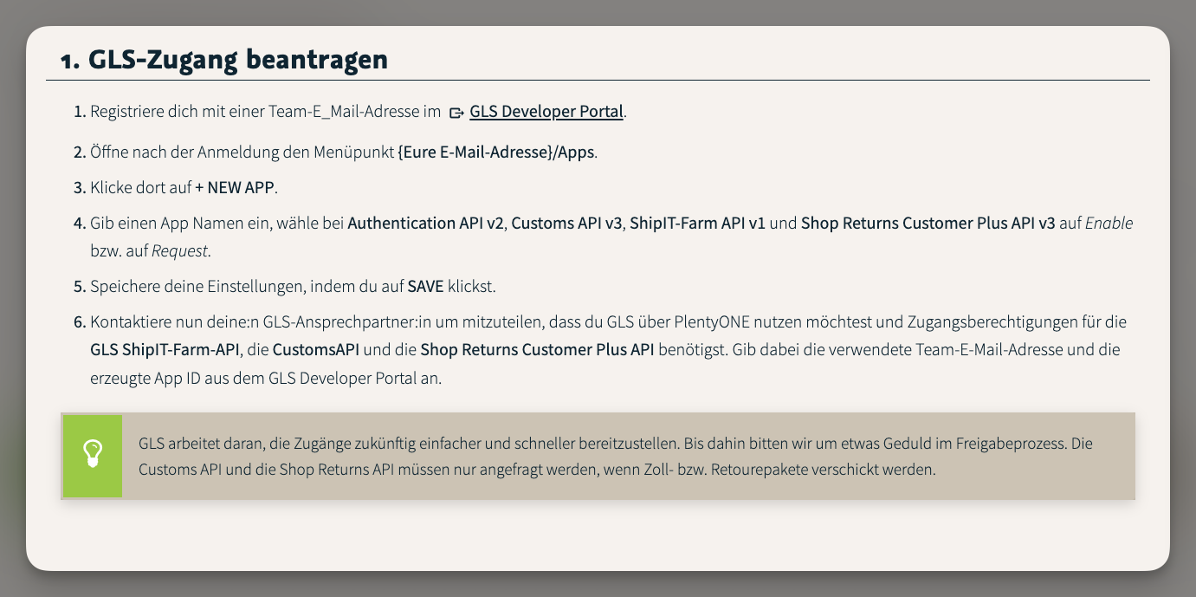Click 'Authentication API v2' in step 4
Viewport: 1196px width, 597px height.
(x=425, y=224)
